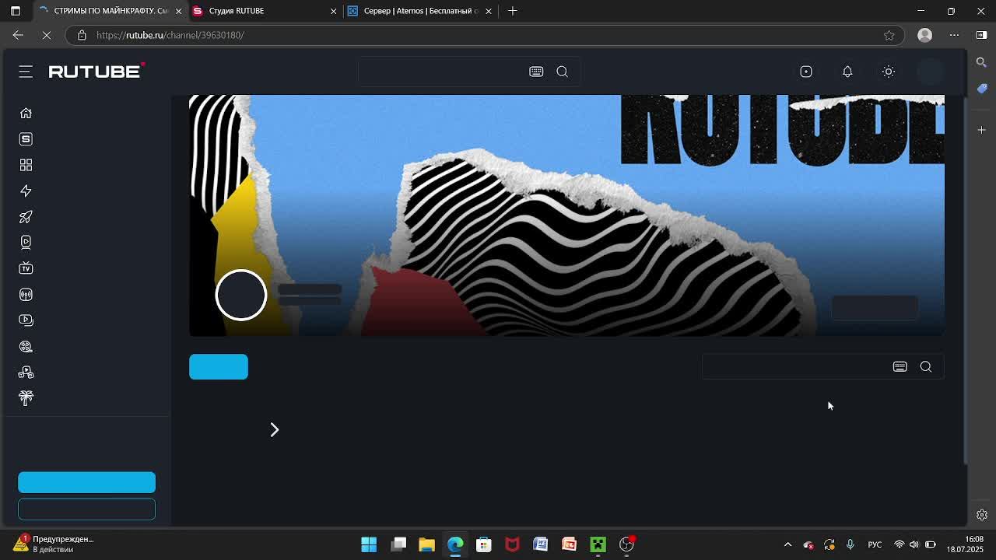
Task: Open the film reel section in sidebar
Action: click(26, 346)
